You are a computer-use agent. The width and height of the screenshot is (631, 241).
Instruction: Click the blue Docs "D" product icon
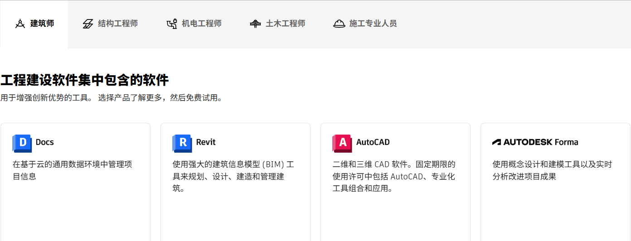(22, 143)
